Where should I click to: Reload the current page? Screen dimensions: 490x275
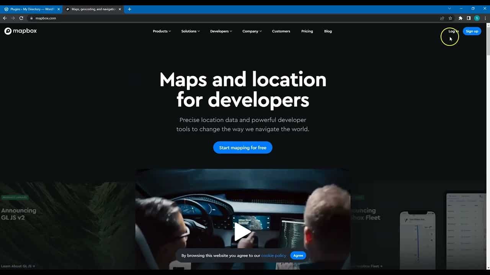pyautogui.click(x=21, y=18)
